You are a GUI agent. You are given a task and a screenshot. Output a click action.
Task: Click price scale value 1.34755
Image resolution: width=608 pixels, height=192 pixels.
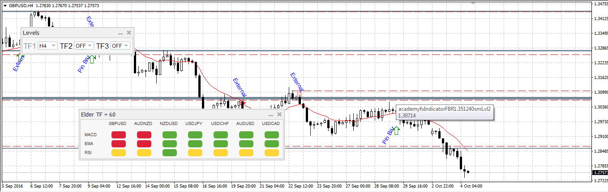tap(600, 4)
